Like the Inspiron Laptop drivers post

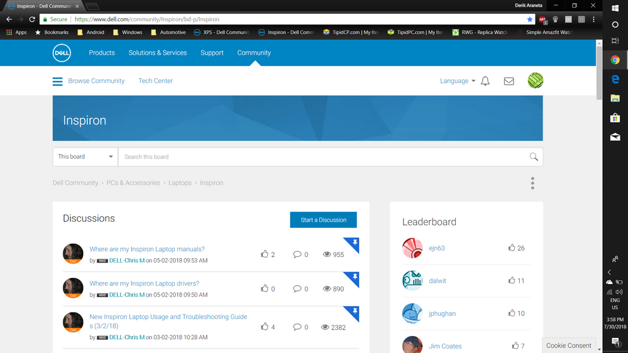tap(264, 288)
